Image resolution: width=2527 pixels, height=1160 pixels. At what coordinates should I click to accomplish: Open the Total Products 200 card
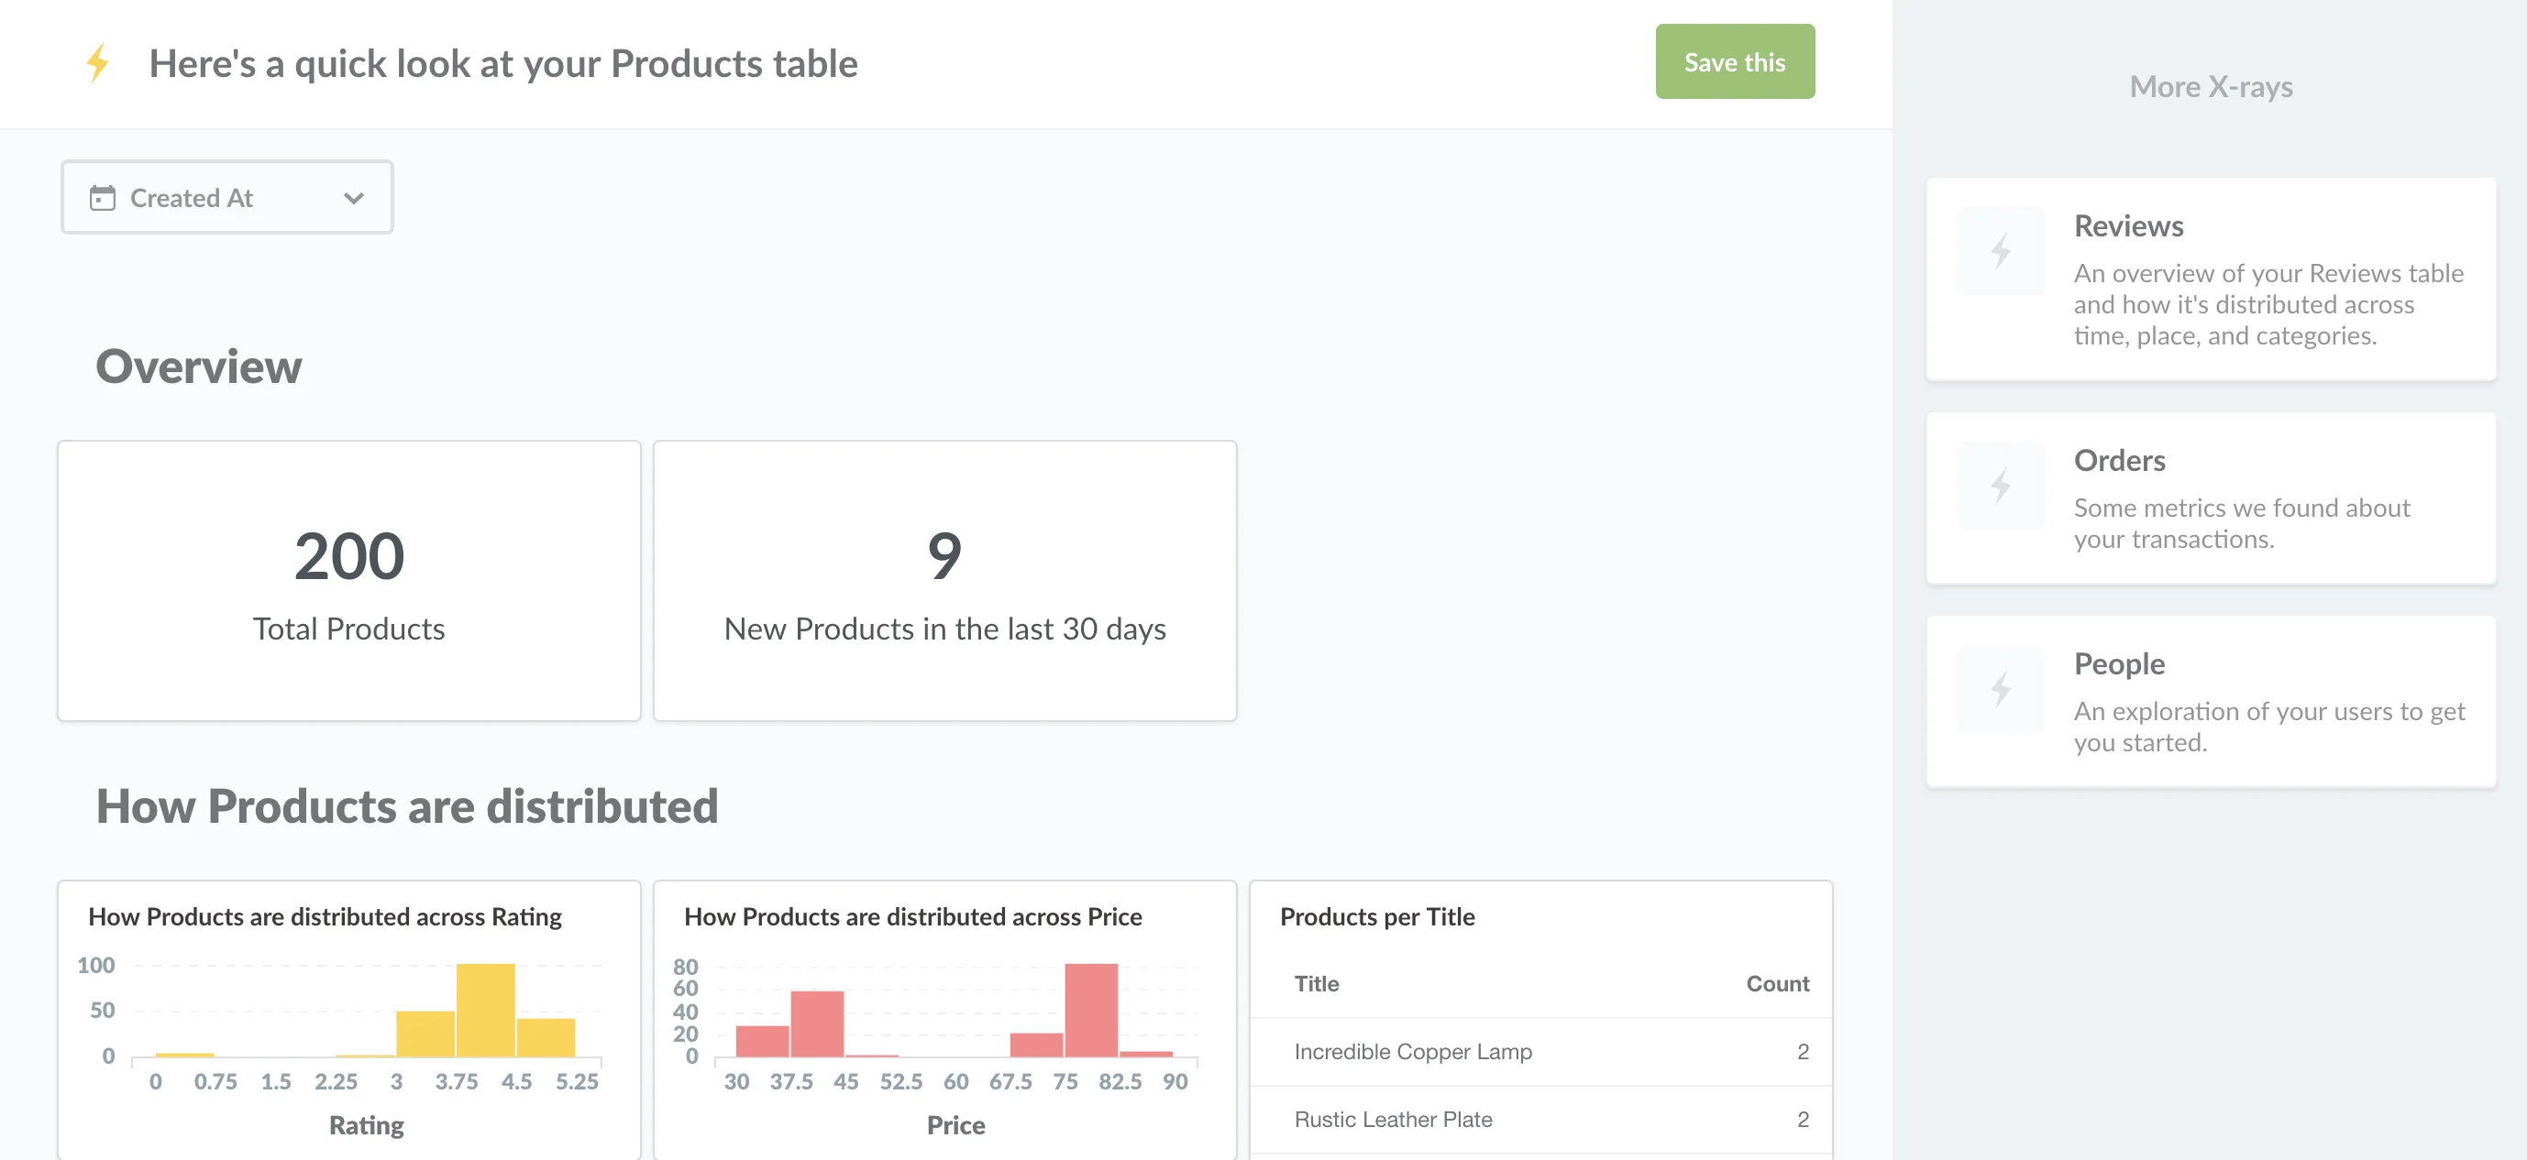click(x=349, y=581)
